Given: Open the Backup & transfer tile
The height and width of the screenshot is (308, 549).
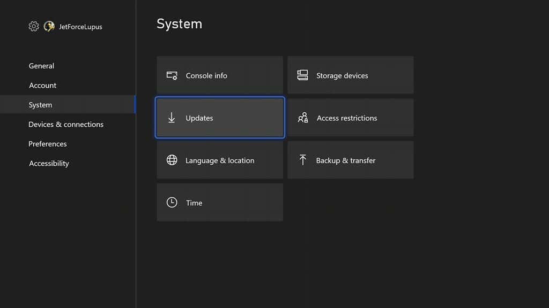Looking at the screenshot, I should [351, 159].
